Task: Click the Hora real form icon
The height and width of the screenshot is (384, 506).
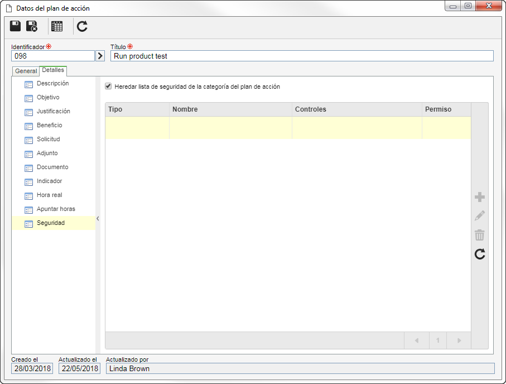Action: 28,196
